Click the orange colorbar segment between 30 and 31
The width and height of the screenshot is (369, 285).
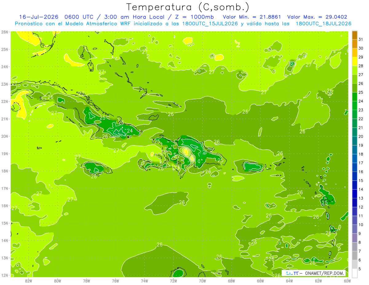(x=355, y=44)
